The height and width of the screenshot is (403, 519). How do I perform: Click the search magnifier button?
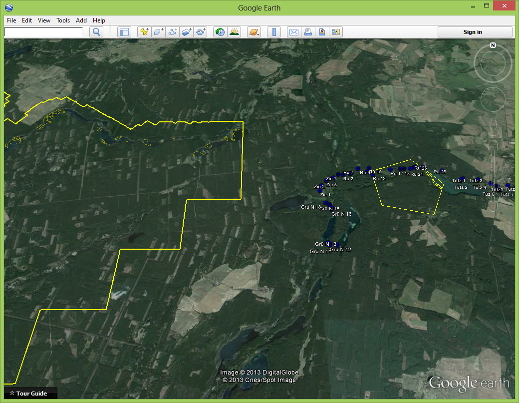(x=96, y=32)
